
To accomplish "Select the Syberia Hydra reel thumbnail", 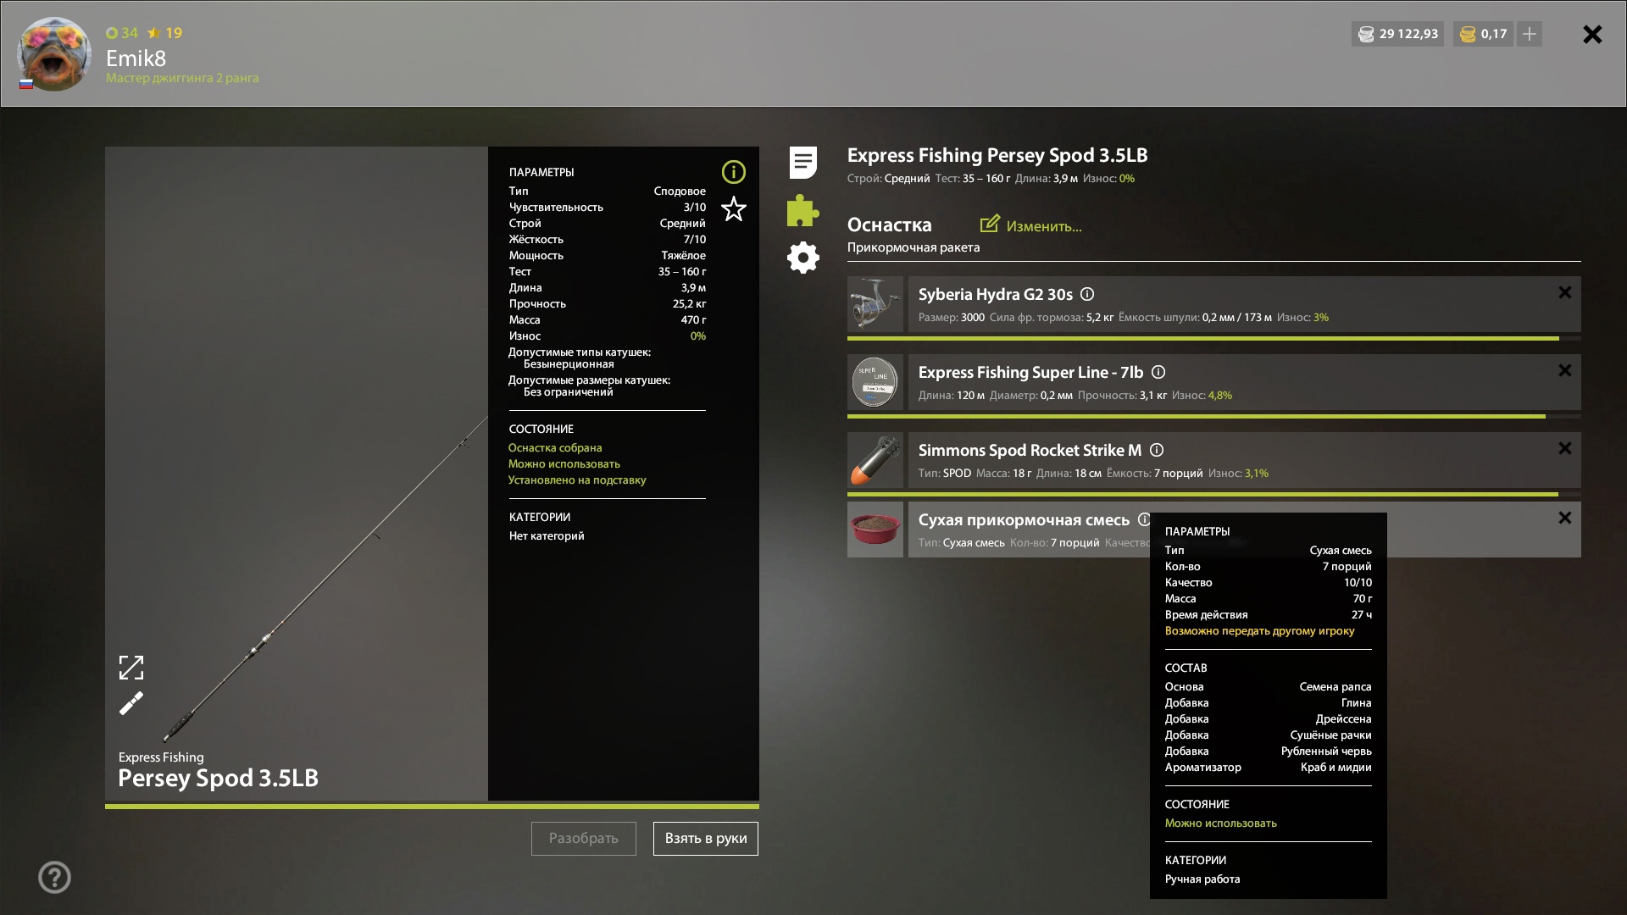I will tap(875, 304).
